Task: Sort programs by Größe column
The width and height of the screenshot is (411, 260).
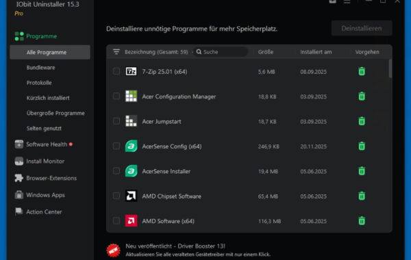Action: [266, 52]
